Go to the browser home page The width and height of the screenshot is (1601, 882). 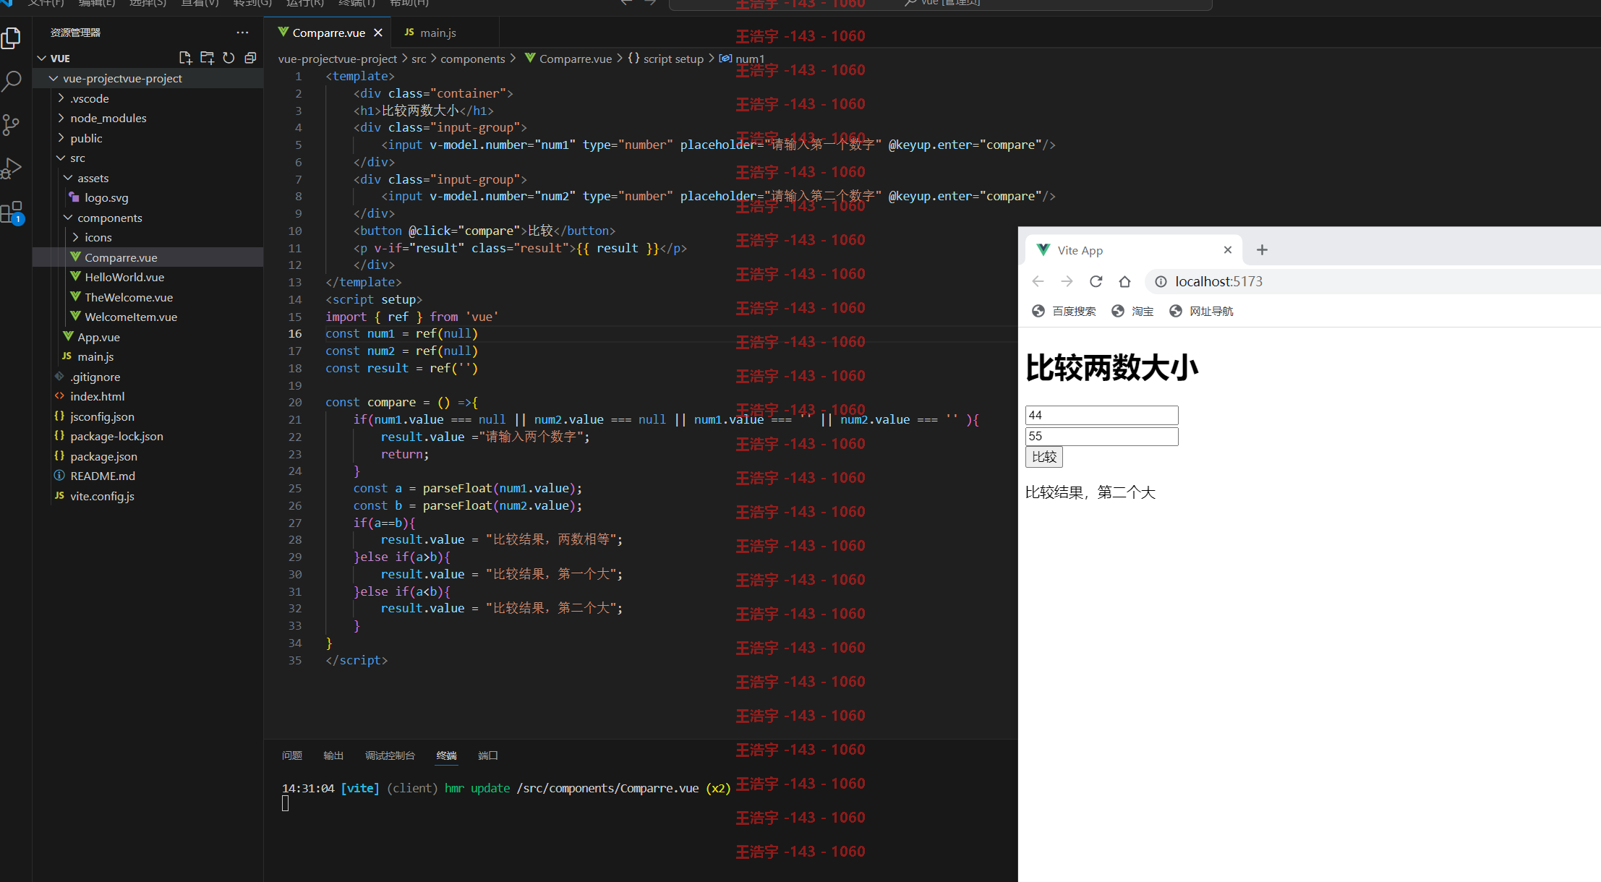click(1124, 281)
